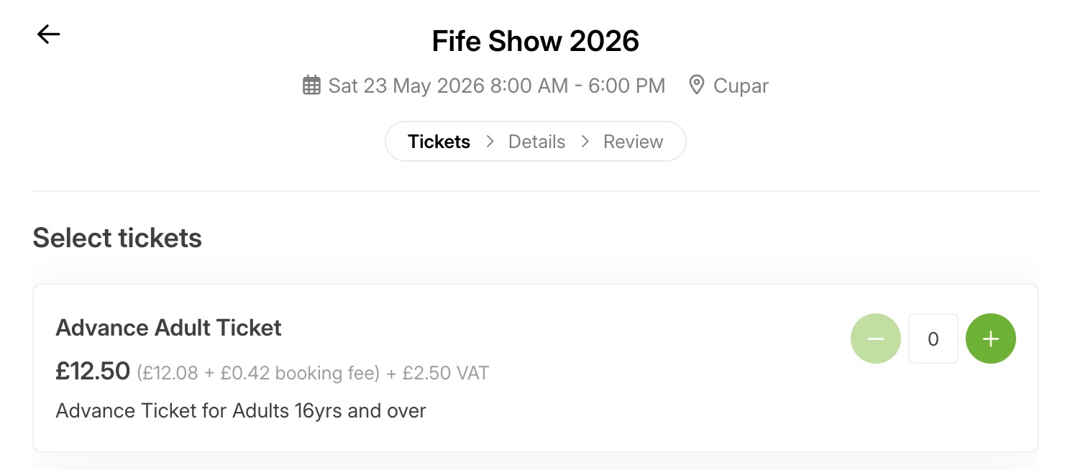1070x470 pixels.
Task: Go to the Details step
Action: (536, 142)
